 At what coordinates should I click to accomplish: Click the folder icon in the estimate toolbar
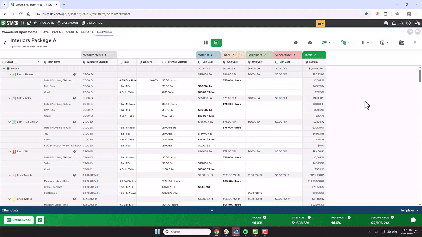402,43
